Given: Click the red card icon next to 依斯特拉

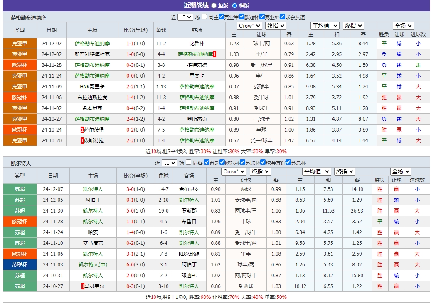Looking at the screenshot, I should (82, 140).
